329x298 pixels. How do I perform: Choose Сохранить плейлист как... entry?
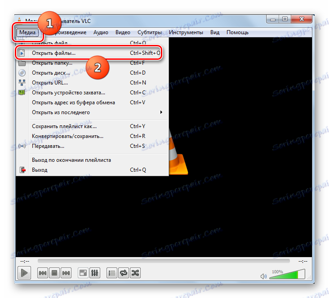tap(92, 126)
